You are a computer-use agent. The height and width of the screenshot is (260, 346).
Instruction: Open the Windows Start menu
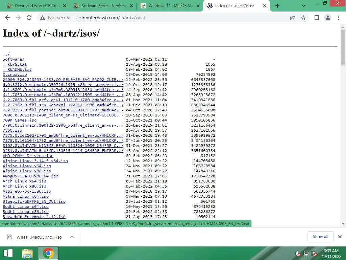click(x=8, y=253)
